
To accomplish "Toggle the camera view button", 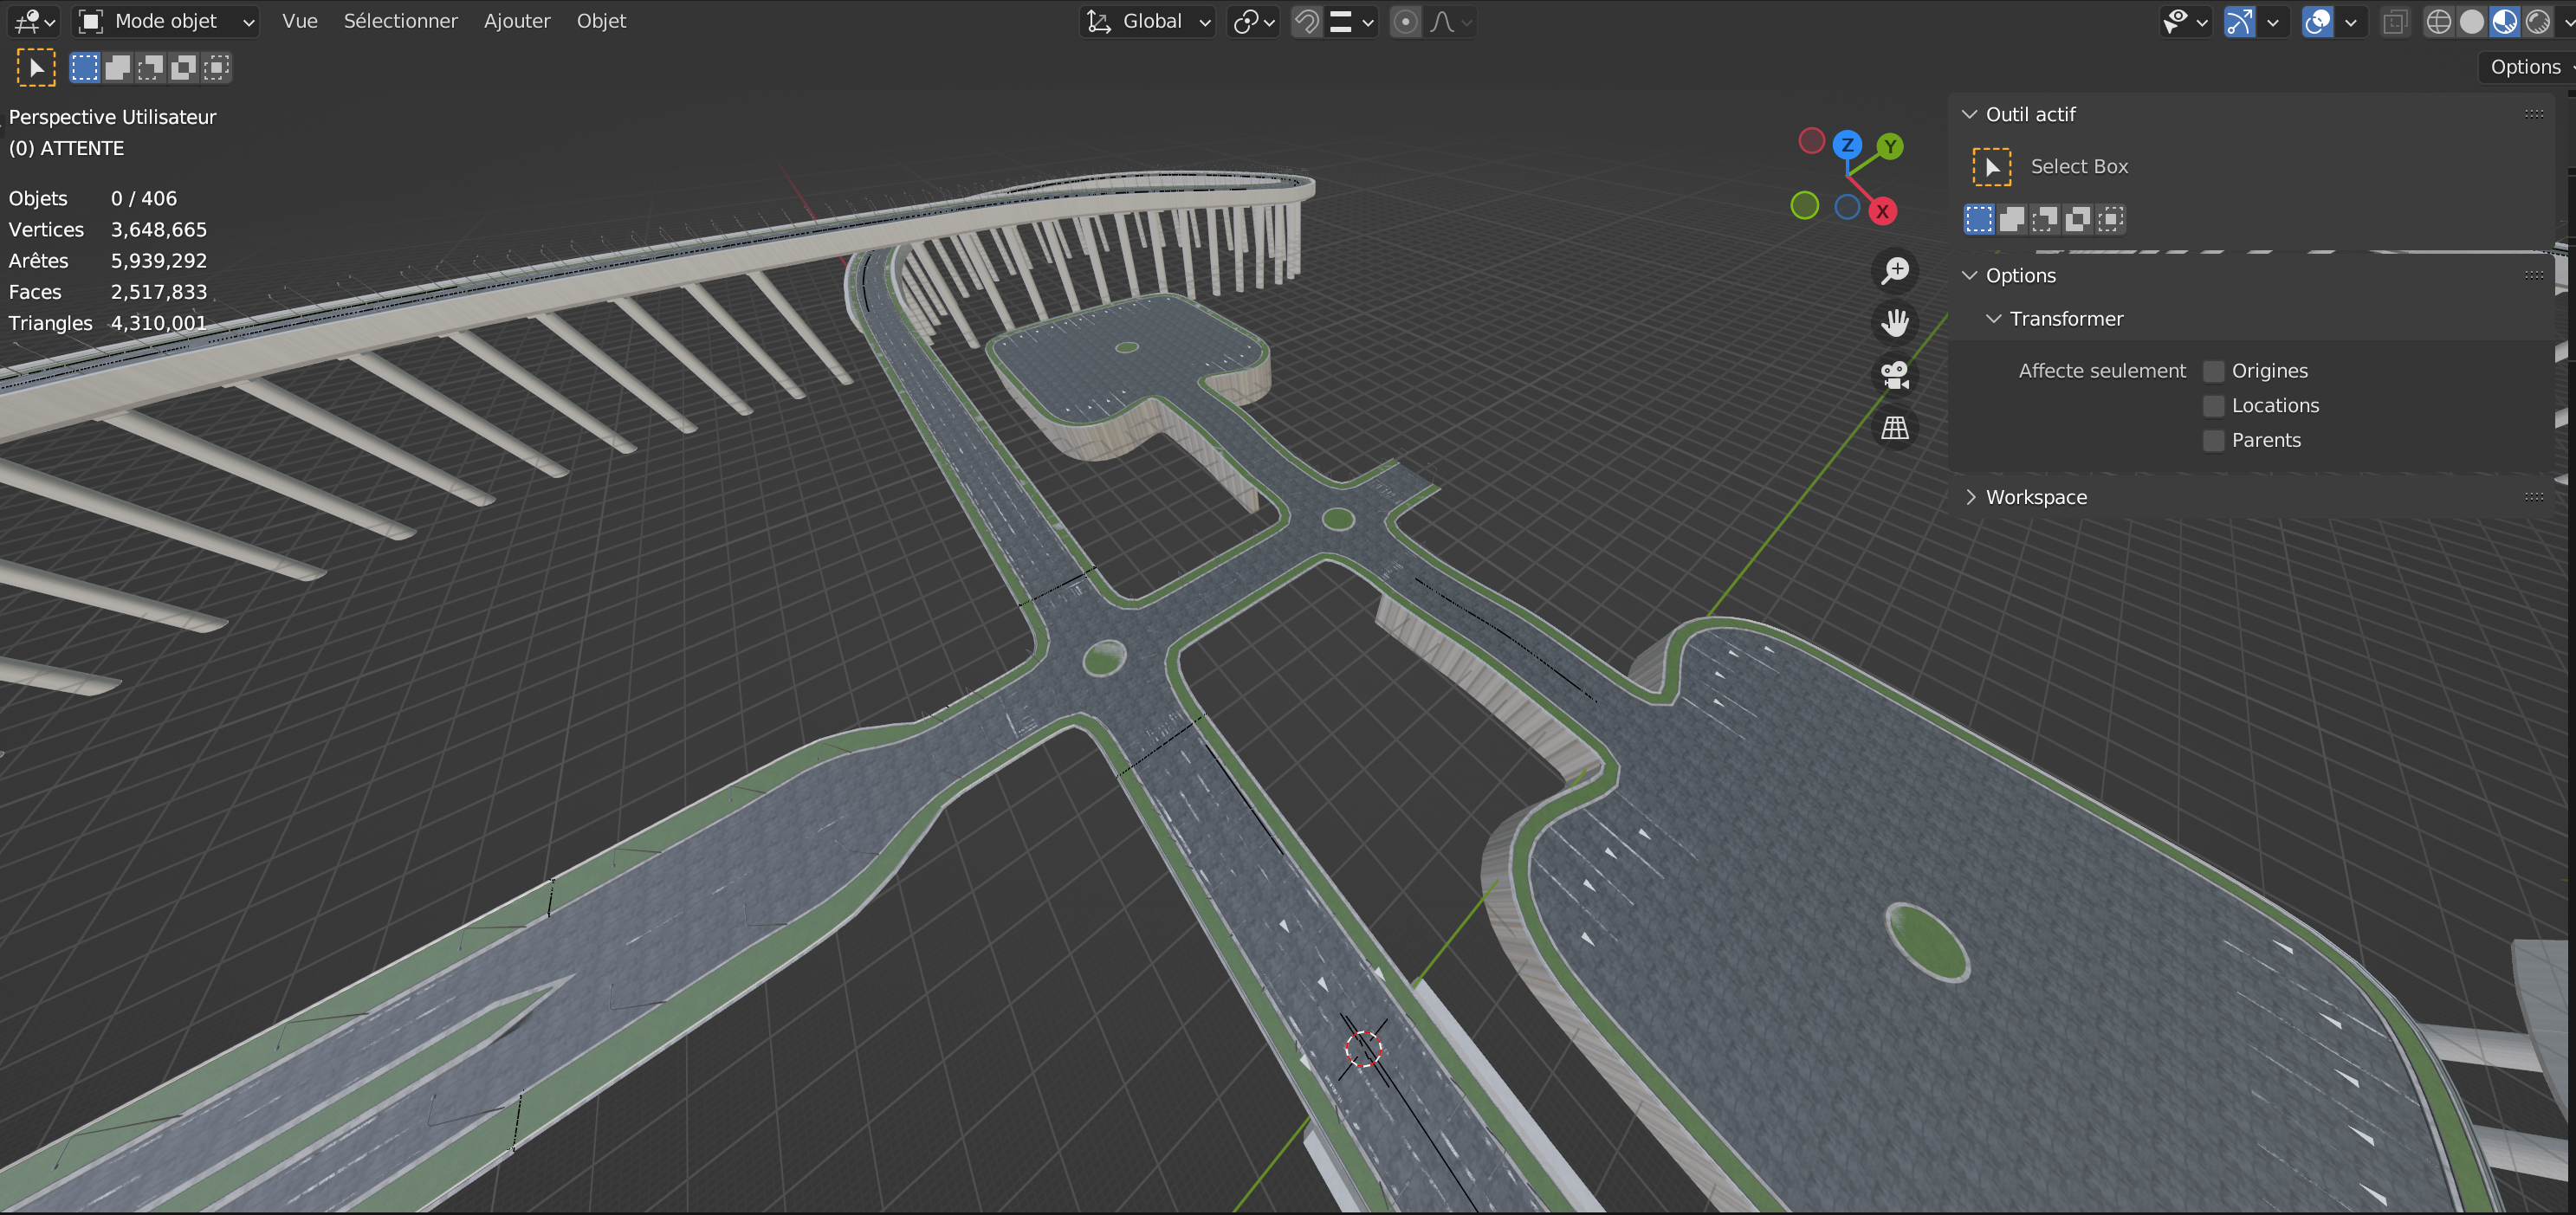I will pos(1895,375).
